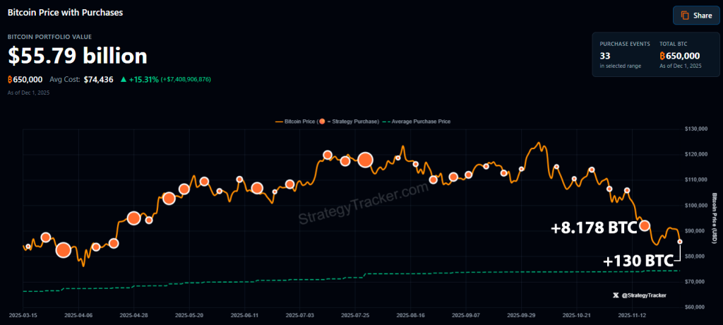723x325 pixels.
Task: Click the final purchase marker above +130 BTC
Action: [680, 242]
